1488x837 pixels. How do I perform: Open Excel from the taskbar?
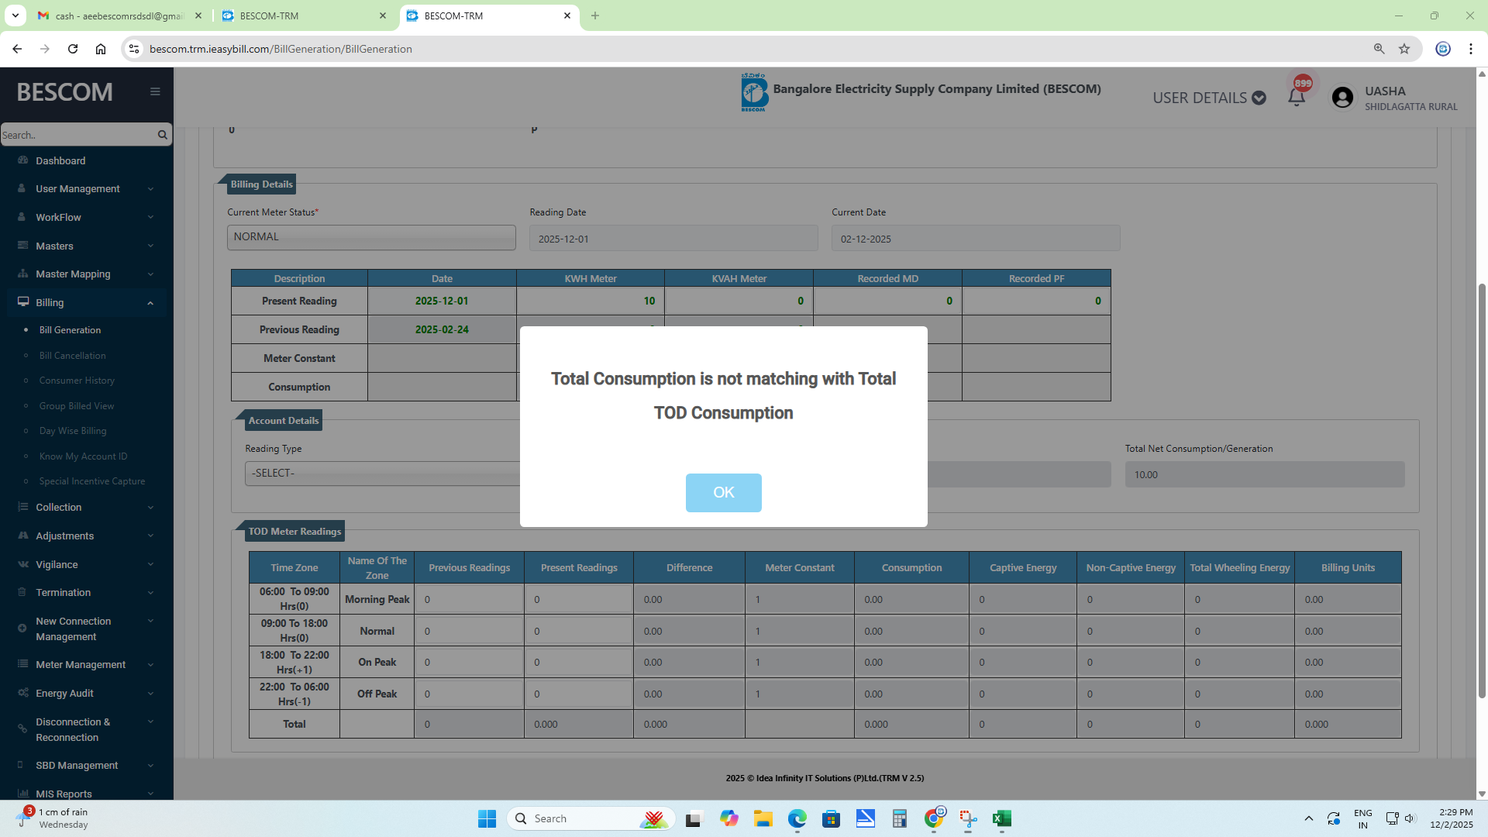coord(1001,818)
